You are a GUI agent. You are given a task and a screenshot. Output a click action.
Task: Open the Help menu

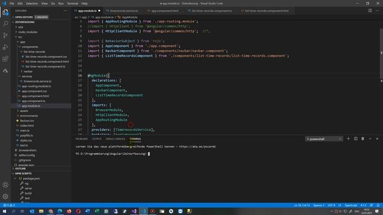click(x=84, y=4)
